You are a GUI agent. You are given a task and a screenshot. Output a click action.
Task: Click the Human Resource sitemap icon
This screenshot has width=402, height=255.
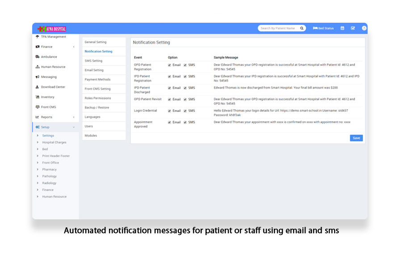[38, 67]
